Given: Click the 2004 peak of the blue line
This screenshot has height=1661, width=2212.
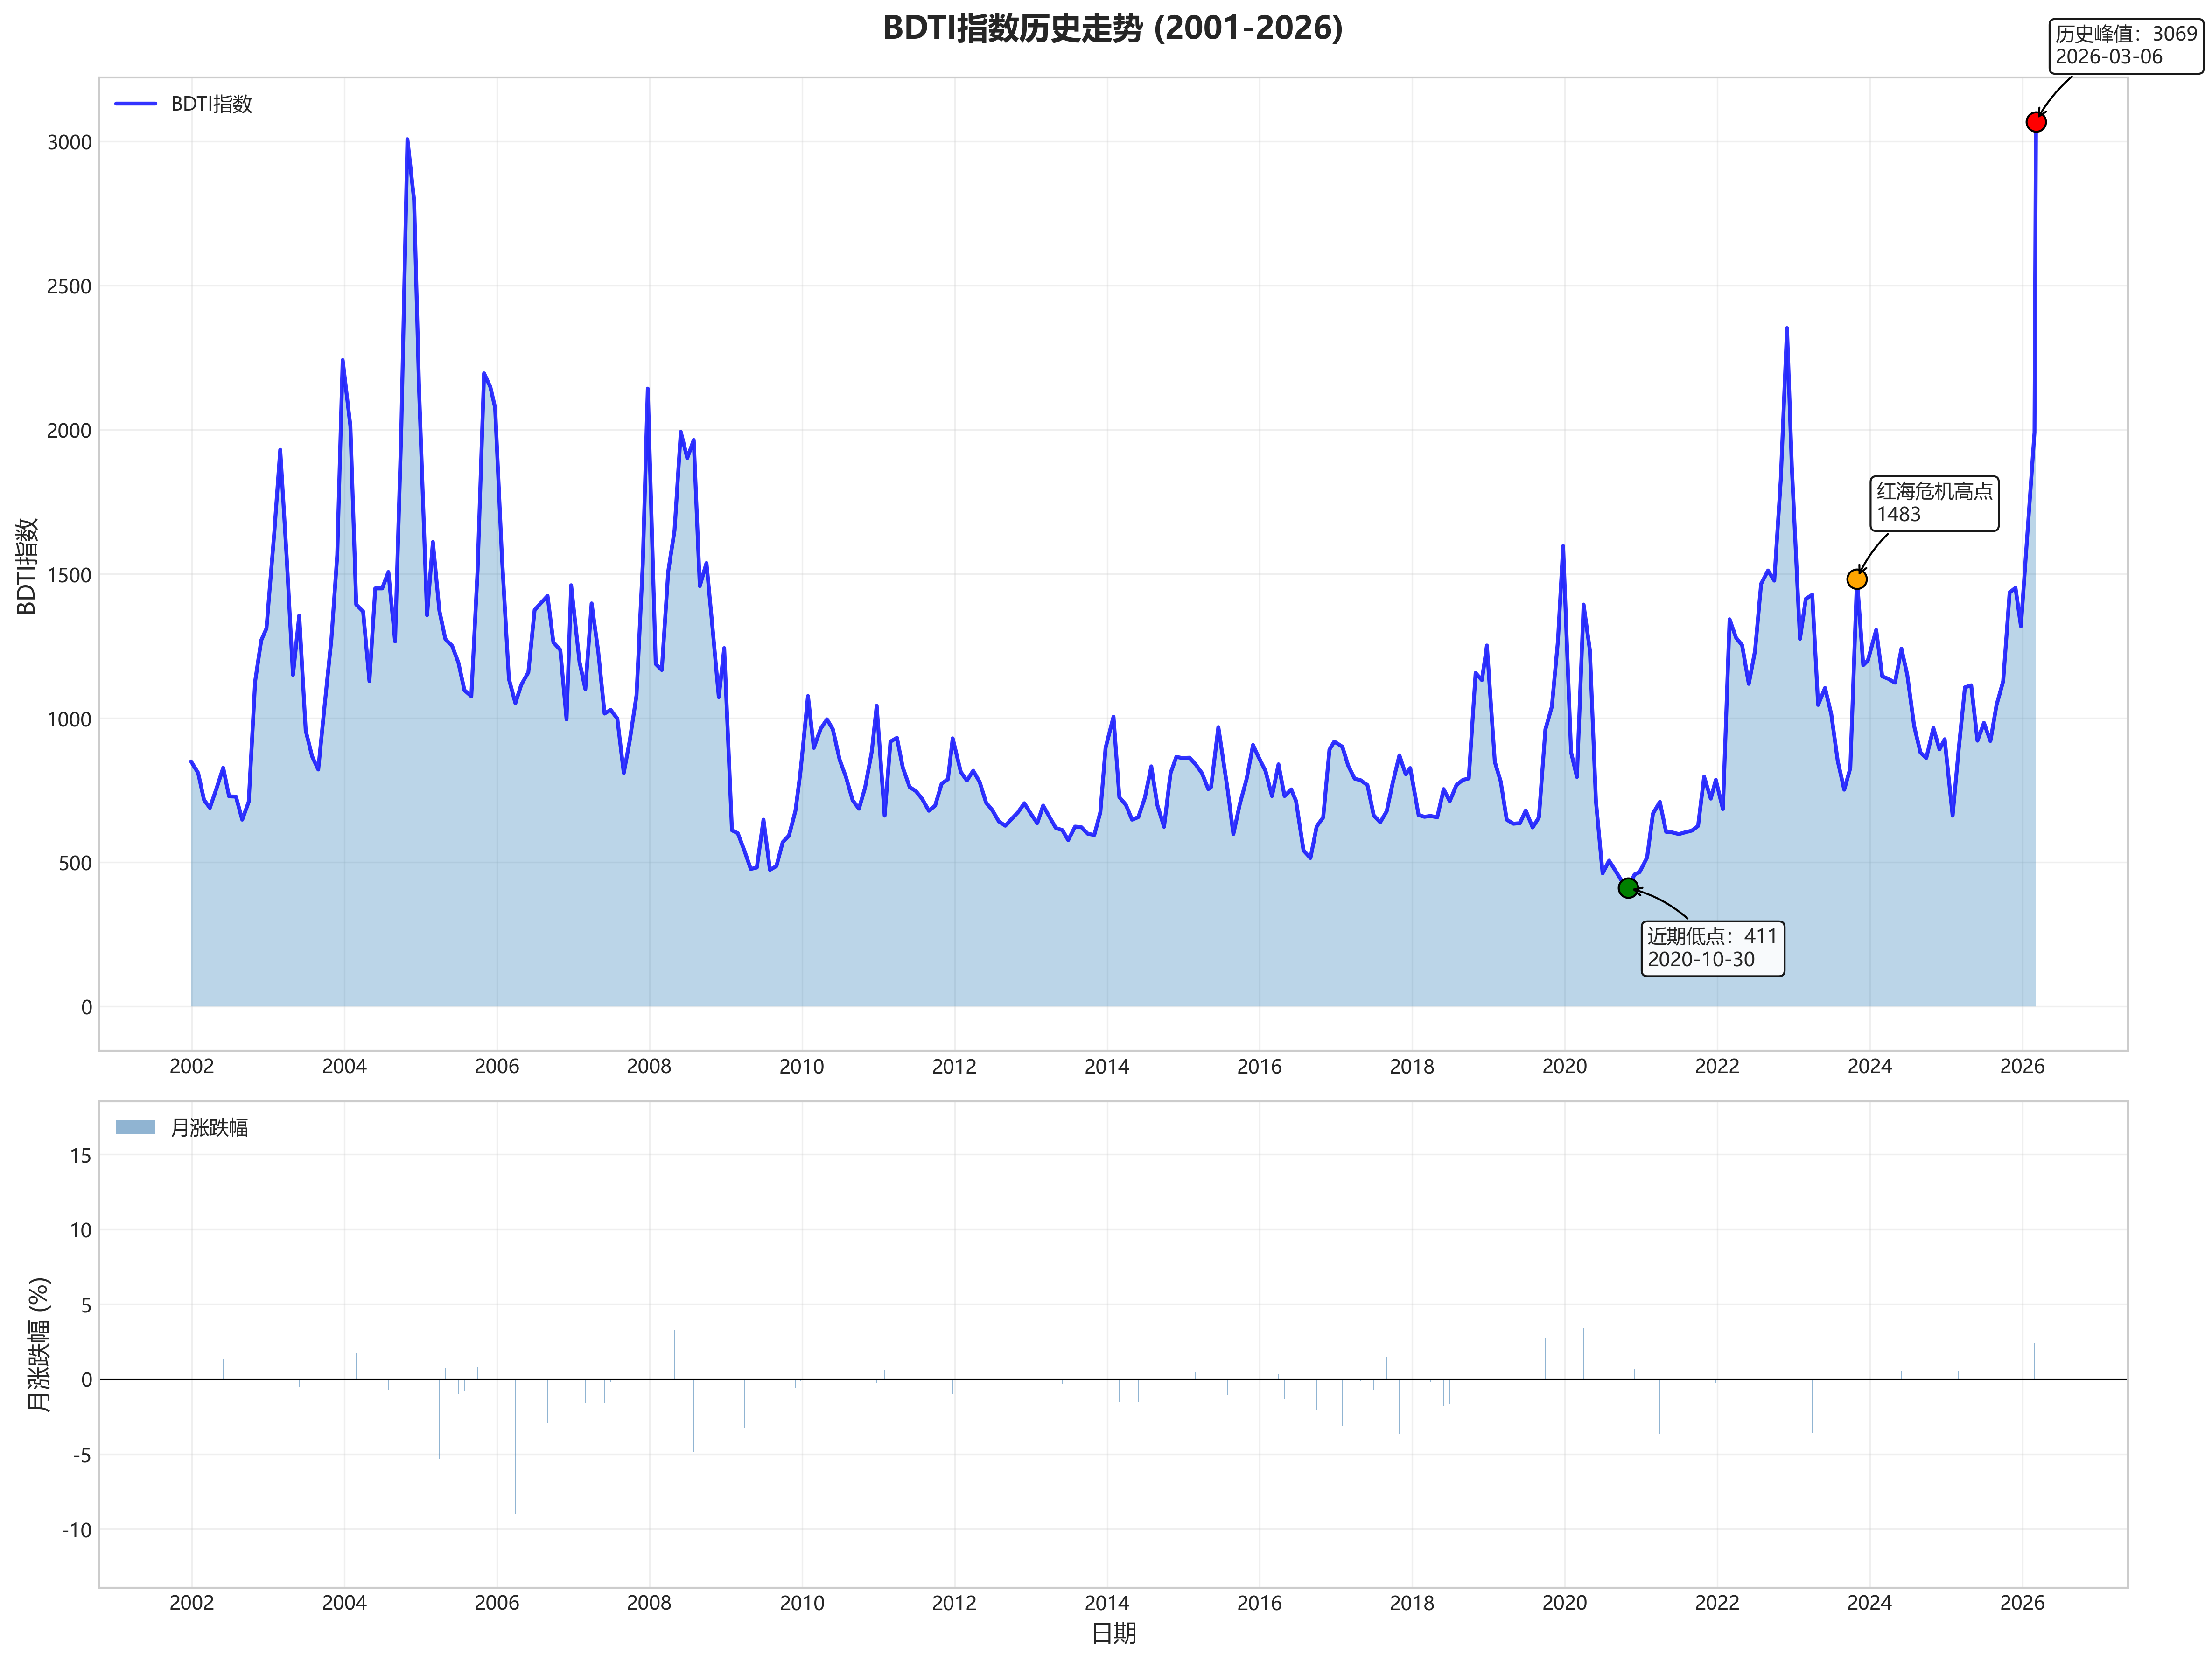Looking at the screenshot, I should click(x=407, y=140).
